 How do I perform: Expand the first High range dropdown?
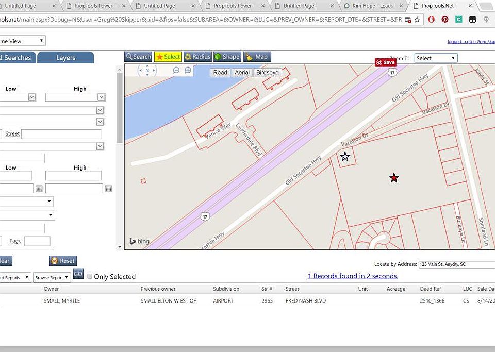coord(101,97)
